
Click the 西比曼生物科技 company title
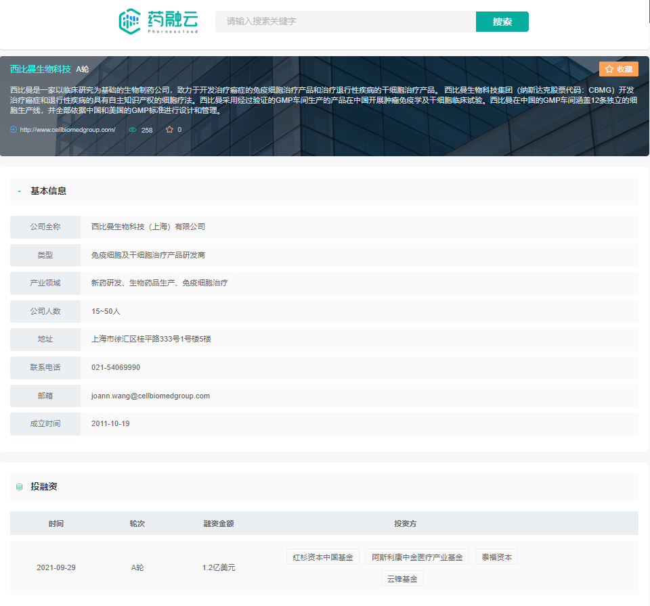[41, 69]
